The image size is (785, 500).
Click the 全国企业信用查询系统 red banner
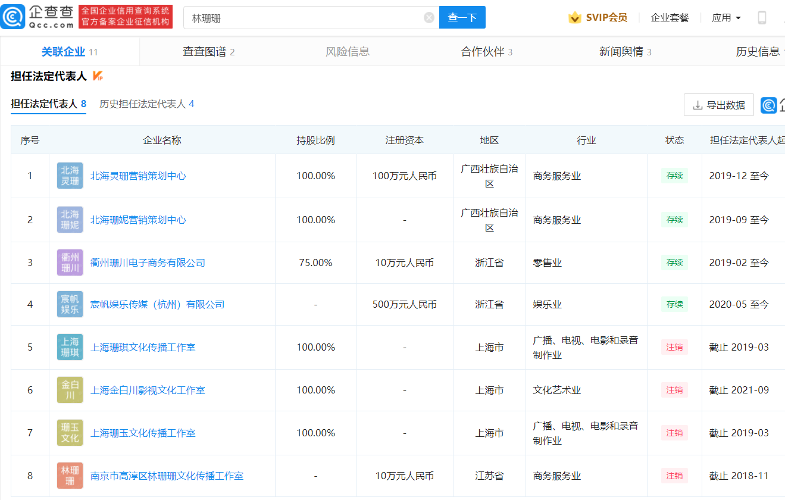(x=126, y=17)
